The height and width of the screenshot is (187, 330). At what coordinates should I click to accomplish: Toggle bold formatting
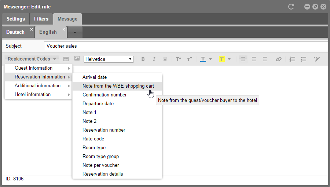[x=143, y=59]
